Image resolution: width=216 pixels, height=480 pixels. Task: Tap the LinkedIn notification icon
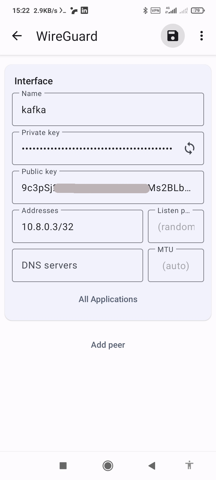pyautogui.click(x=85, y=10)
